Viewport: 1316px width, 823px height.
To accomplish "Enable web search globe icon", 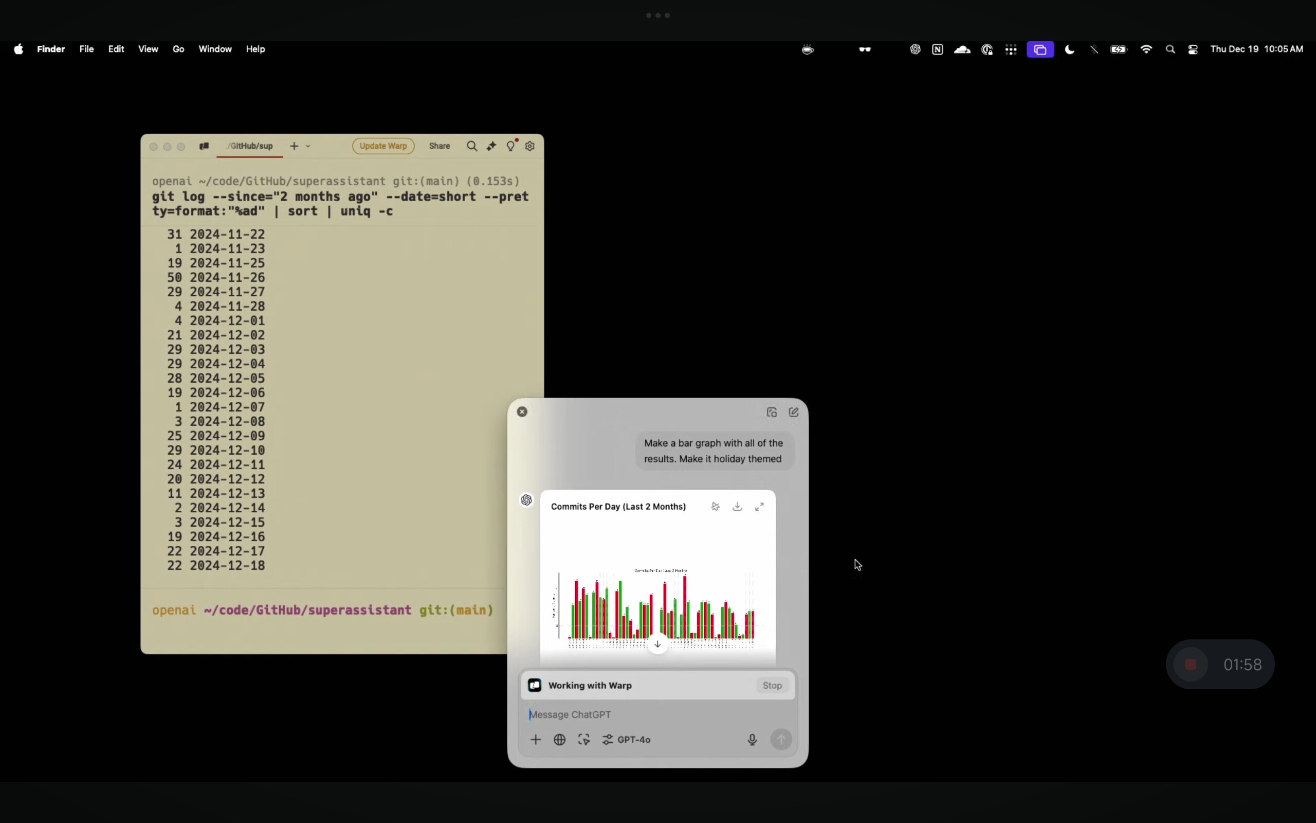I will tap(560, 740).
